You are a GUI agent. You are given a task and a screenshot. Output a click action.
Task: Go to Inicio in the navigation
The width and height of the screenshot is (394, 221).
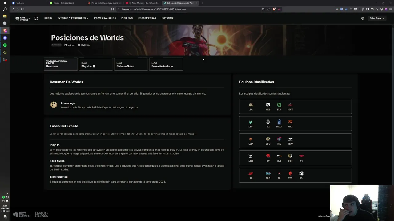click(x=48, y=18)
